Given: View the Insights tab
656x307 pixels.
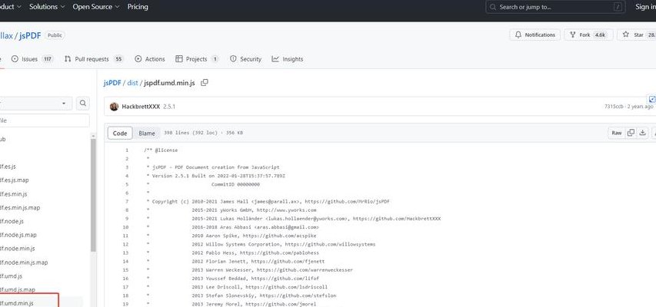Looking at the screenshot, I should click(288, 59).
